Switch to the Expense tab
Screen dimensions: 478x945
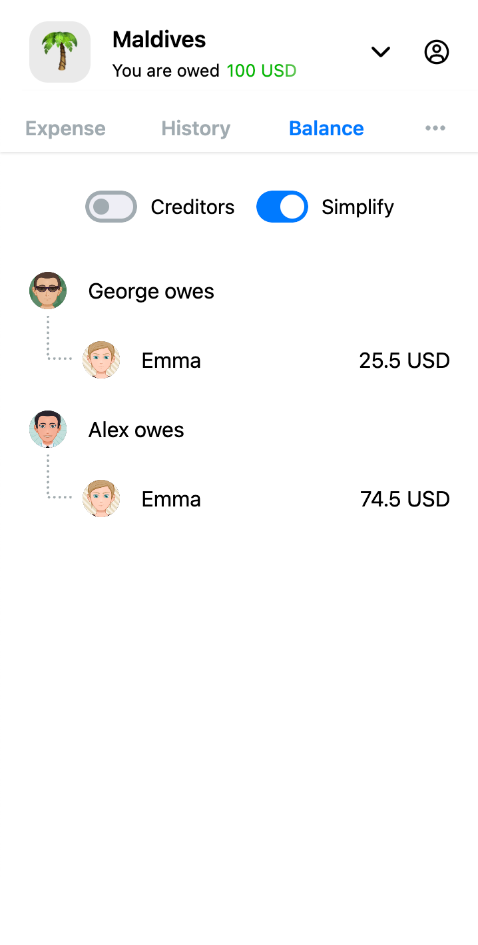[x=65, y=128]
